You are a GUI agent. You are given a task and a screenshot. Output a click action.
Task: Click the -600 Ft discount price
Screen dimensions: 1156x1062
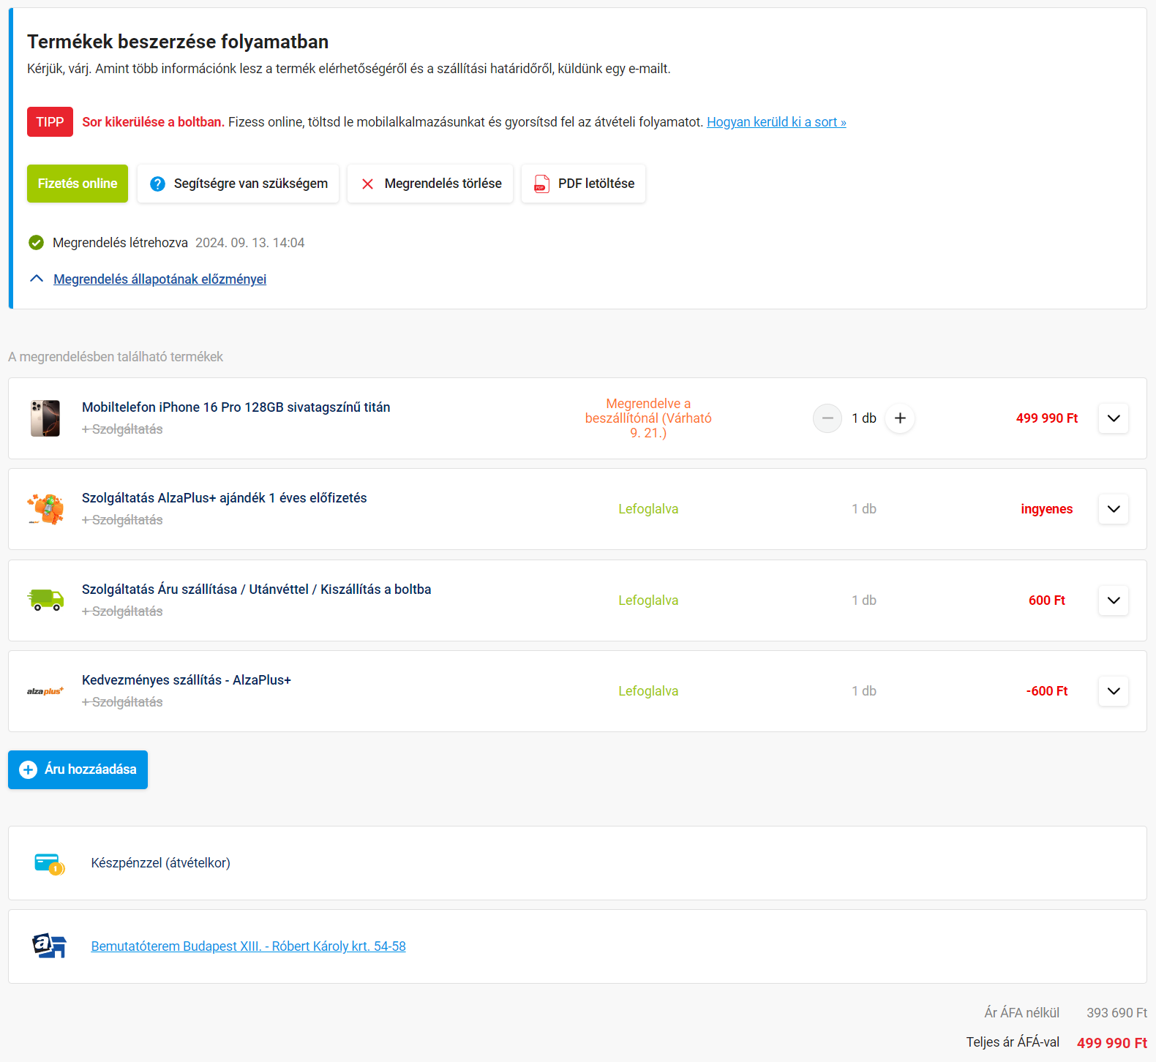pos(1047,691)
